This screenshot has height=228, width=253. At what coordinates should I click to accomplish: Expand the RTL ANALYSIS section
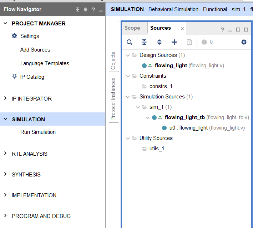[x=5, y=154]
